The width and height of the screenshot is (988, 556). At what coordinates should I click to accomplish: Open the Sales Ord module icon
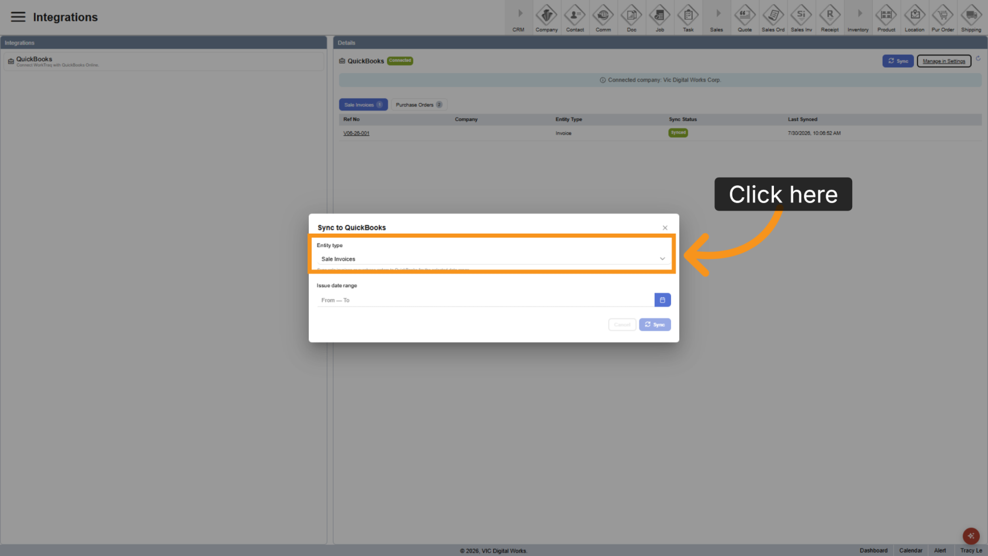coord(773,18)
